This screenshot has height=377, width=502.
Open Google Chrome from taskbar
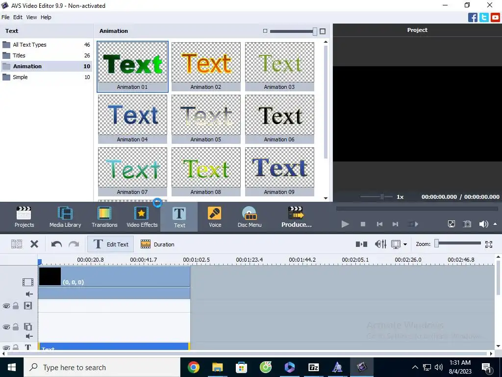(194, 367)
